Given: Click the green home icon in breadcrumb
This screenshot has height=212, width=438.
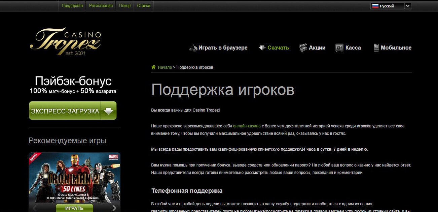Looking at the screenshot, I should (153, 67).
